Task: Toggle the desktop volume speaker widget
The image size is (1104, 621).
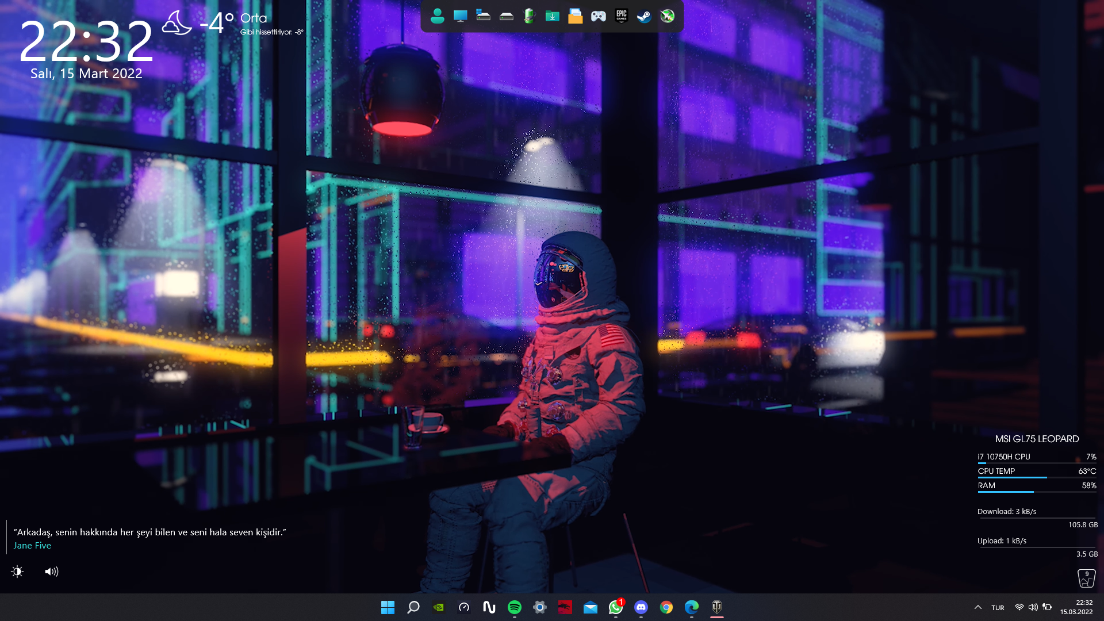Action: tap(51, 572)
